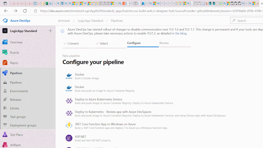Click the Releases rocket icon
Viewport: 263px width, 148px height.
click(x=5, y=100)
